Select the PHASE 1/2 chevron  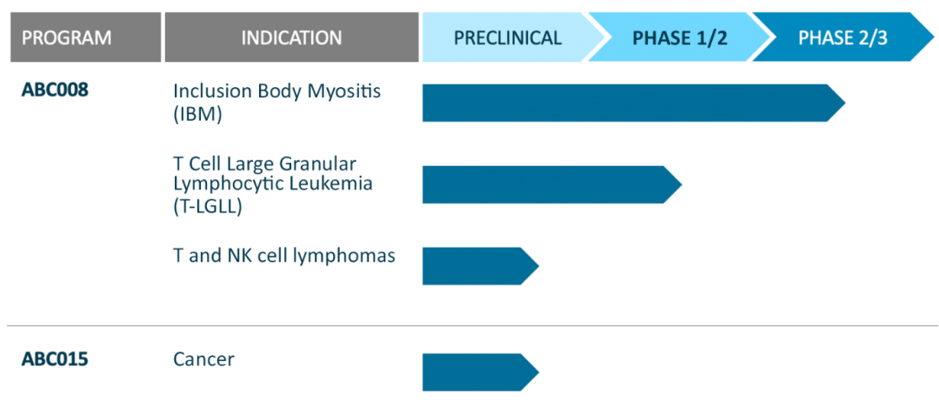tap(679, 37)
